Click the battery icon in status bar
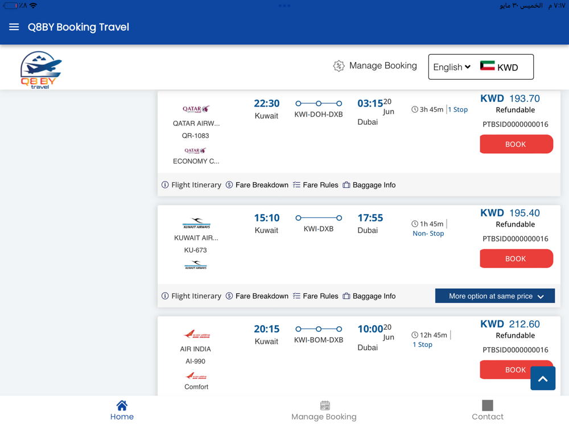The height and width of the screenshot is (427, 569). tap(10, 6)
